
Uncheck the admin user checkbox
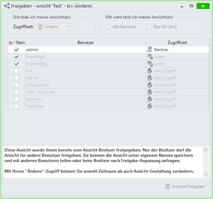[17, 50]
